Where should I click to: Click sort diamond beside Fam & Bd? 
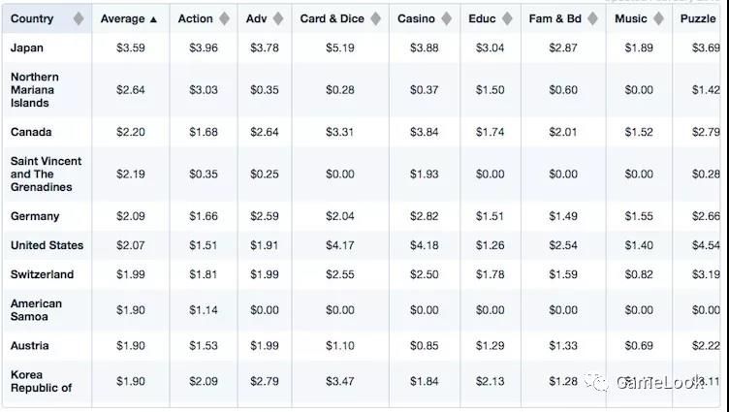(592, 18)
